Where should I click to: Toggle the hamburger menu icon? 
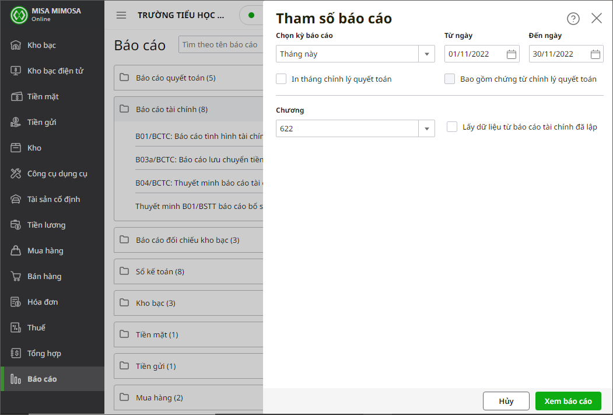(121, 16)
